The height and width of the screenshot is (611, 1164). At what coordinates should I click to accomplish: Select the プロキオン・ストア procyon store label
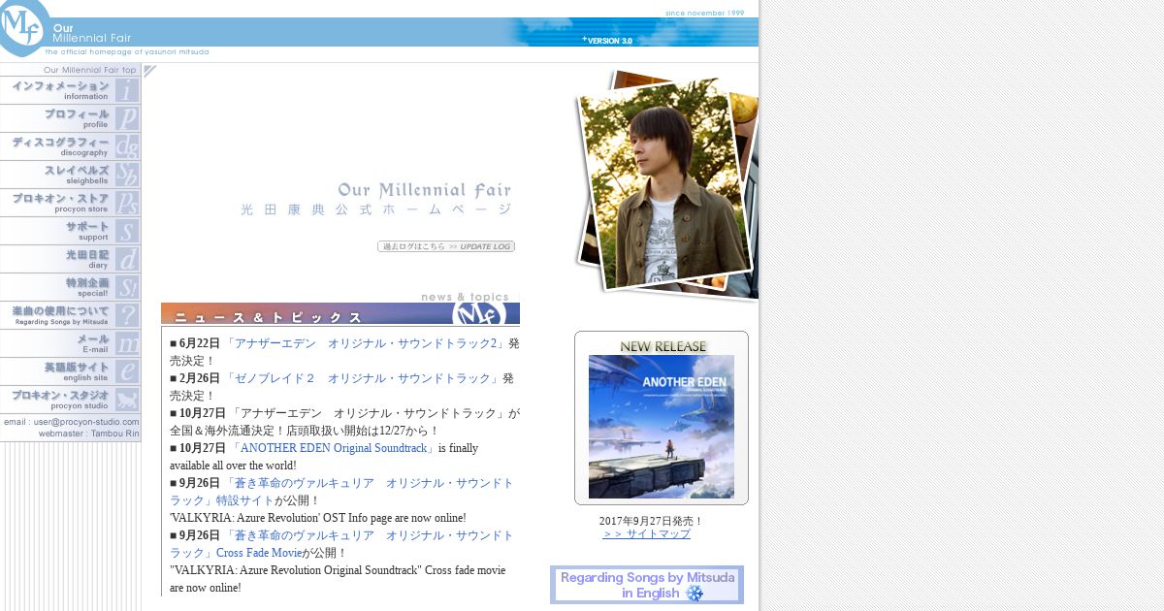pyautogui.click(x=60, y=203)
